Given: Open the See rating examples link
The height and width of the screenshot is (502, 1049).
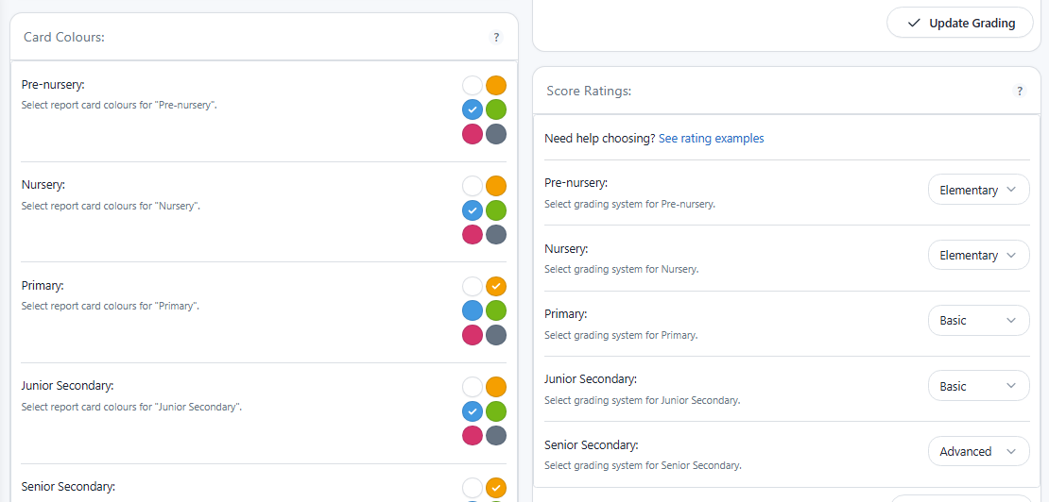Looking at the screenshot, I should click(x=711, y=139).
